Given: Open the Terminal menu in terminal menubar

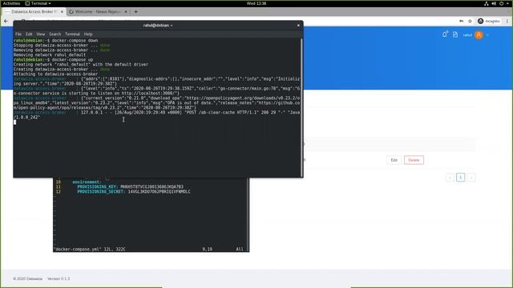Looking at the screenshot, I should click(x=72, y=34).
